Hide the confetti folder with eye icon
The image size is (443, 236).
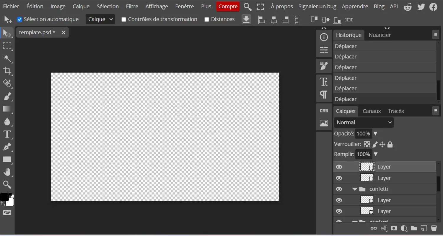[x=339, y=189]
